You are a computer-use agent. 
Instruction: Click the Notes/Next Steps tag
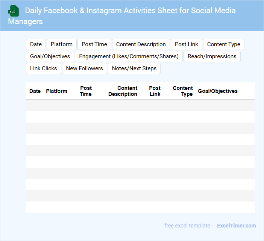tap(134, 68)
